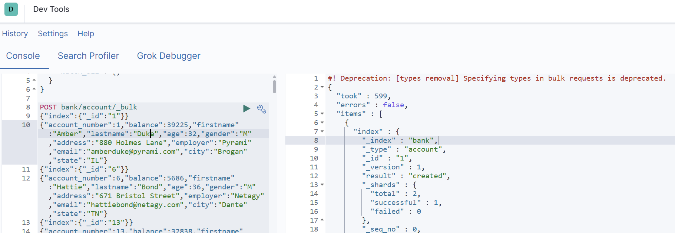The width and height of the screenshot is (675, 233).
Task: Collapse the "index" object at line 7
Action: (x=322, y=132)
